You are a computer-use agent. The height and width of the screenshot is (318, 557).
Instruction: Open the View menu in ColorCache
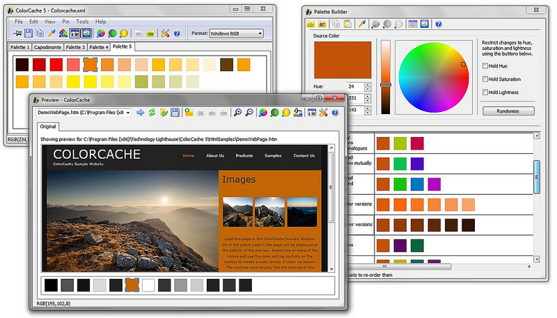[49, 22]
